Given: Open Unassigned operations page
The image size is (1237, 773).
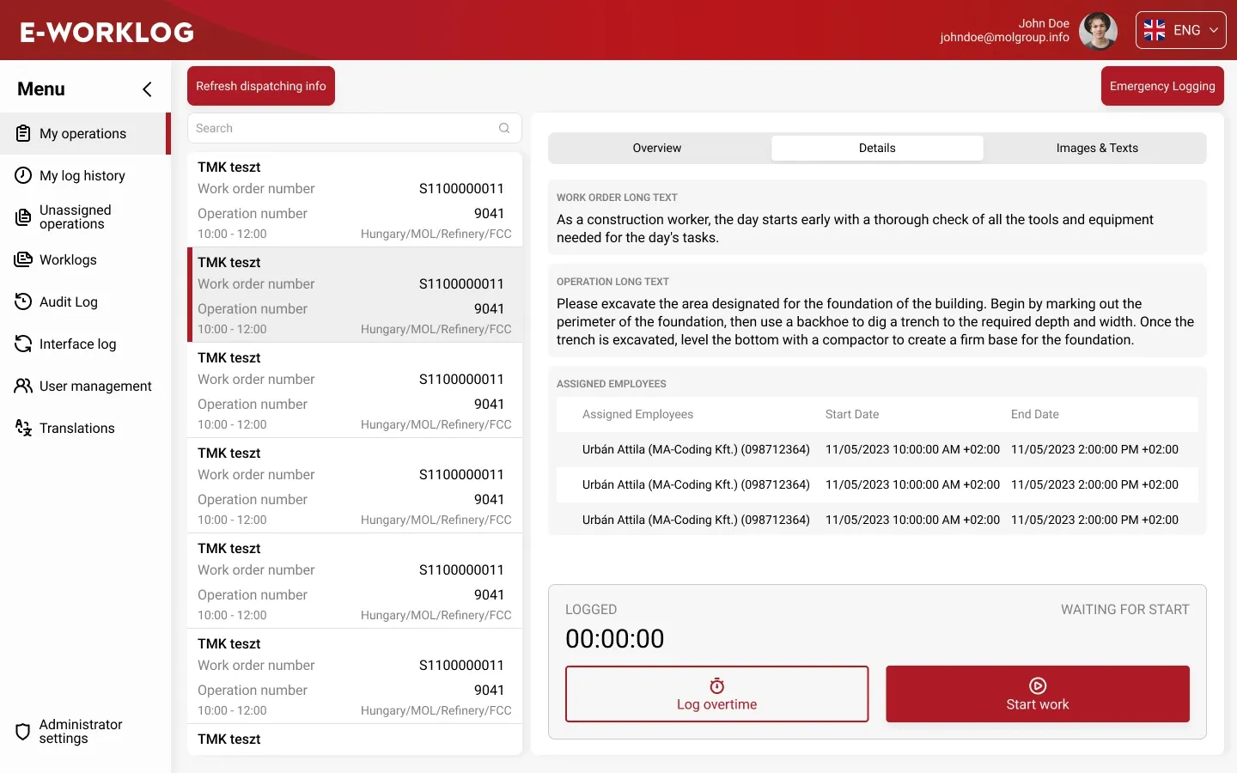Looking at the screenshot, I should pyautogui.click(x=85, y=217).
